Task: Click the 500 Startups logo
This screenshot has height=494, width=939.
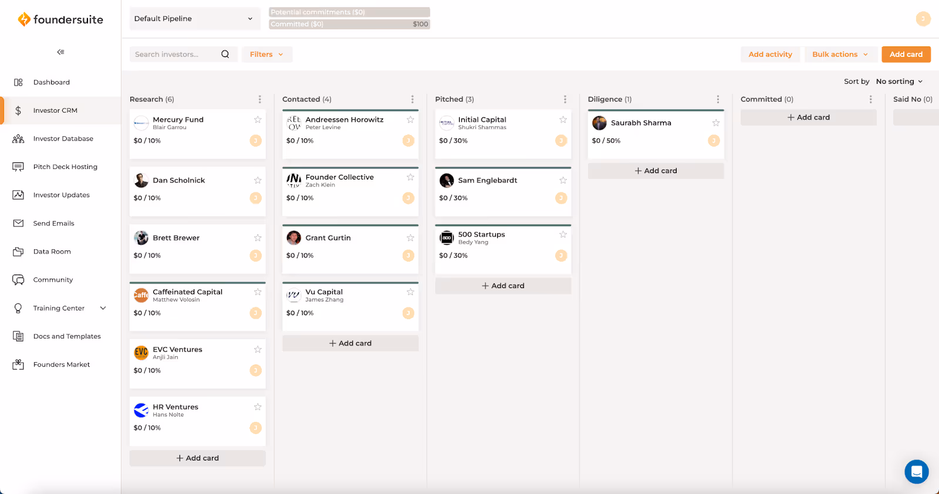Action: coord(447,238)
